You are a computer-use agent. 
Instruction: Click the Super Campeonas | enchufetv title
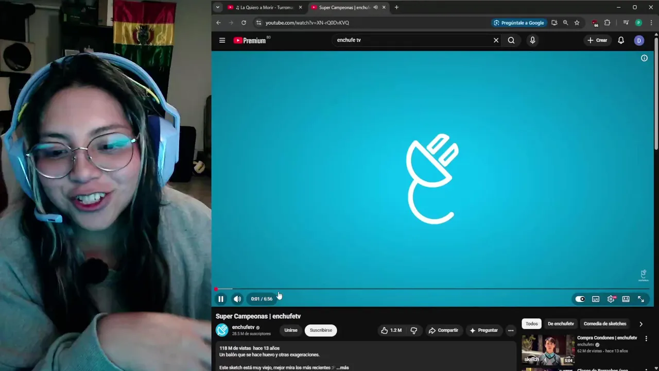[258, 316]
